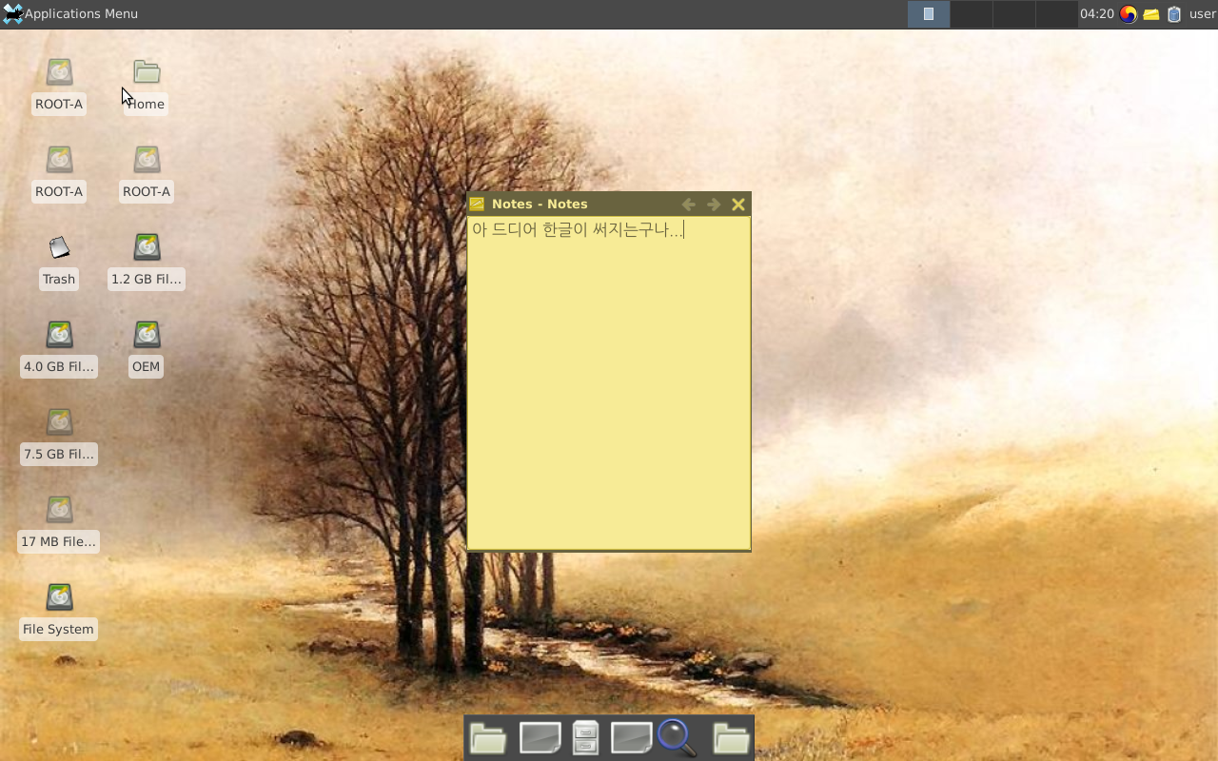Select the ROOT-A drive icon beside Home
Screen dimensions: 1218x761
tap(59, 72)
